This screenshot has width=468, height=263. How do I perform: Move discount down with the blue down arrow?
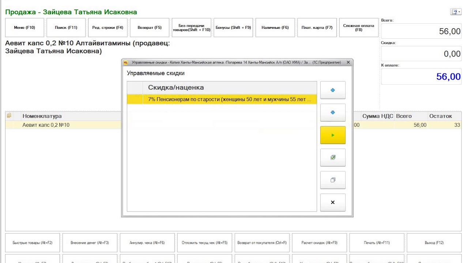[x=333, y=113]
